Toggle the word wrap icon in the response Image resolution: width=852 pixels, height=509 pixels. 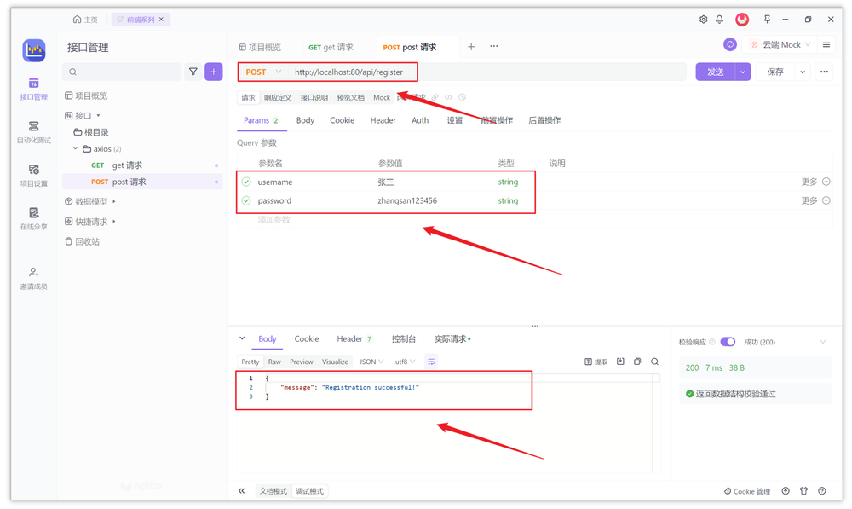(431, 362)
